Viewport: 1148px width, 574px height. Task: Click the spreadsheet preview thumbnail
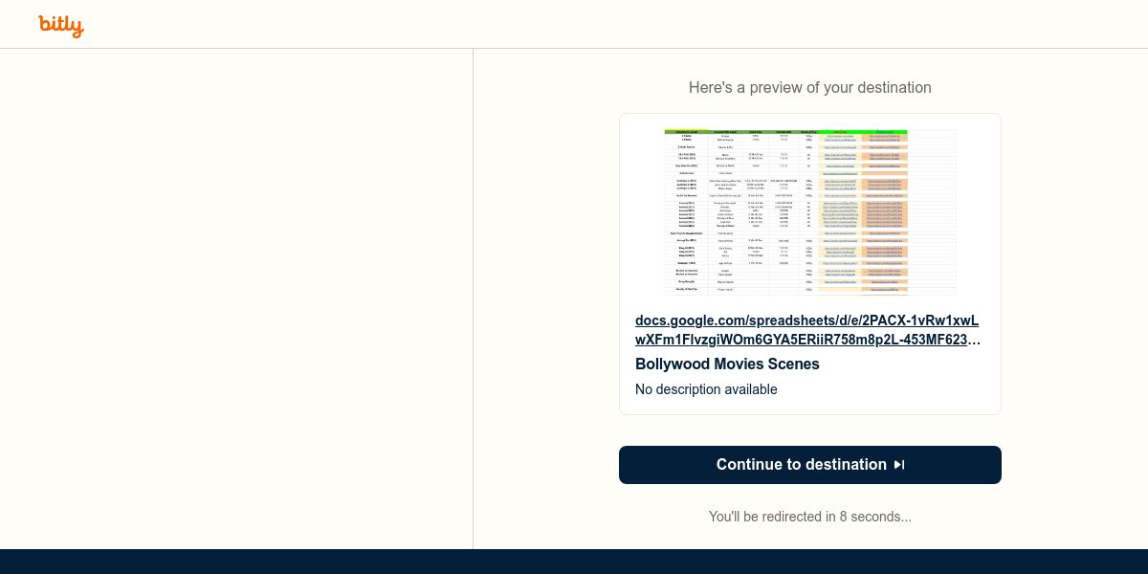pos(810,212)
